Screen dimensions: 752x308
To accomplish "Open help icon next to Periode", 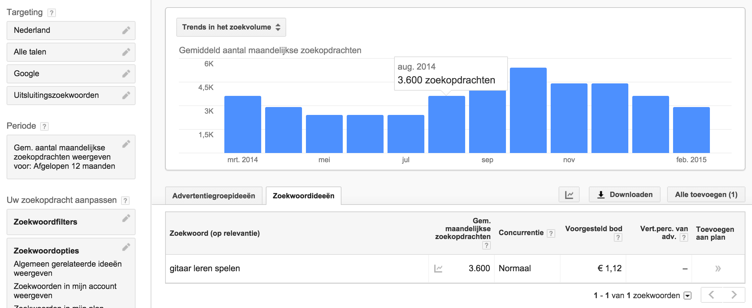I will click(44, 126).
